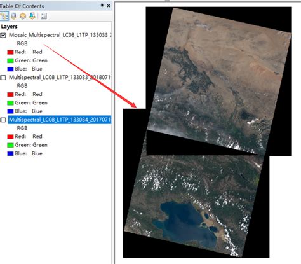Select List By Source icon
This screenshot has height=264, width=301.
[13, 16]
